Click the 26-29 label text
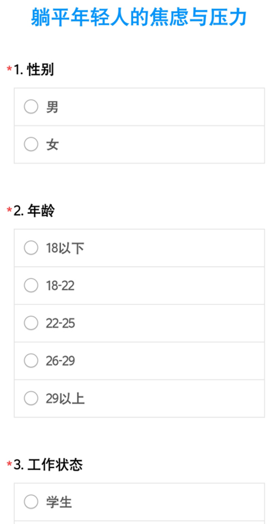This screenshot has height=524, width=280. pos(60,361)
